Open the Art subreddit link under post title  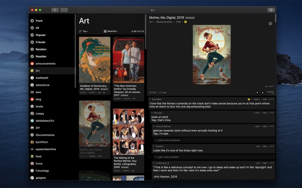point(151,22)
